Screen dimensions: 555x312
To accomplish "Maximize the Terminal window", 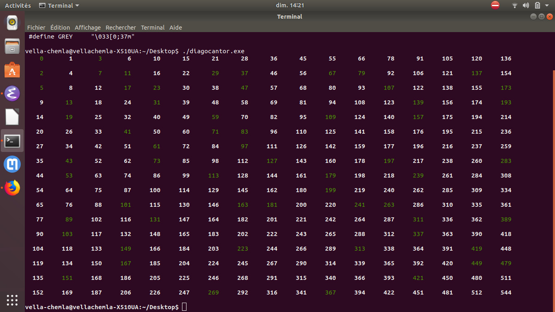I will coord(541,17).
